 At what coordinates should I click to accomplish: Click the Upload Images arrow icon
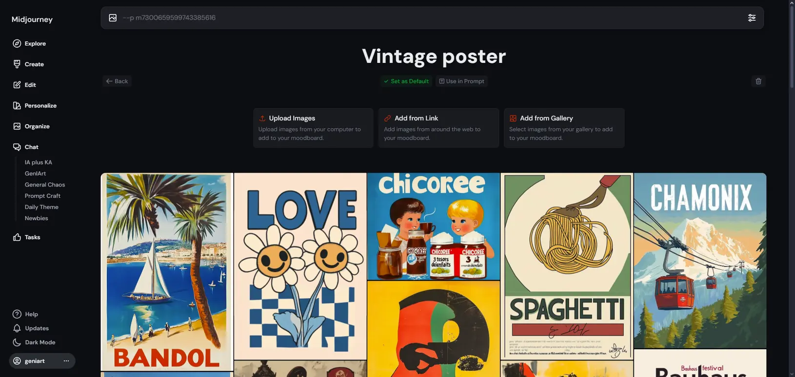[x=262, y=118]
